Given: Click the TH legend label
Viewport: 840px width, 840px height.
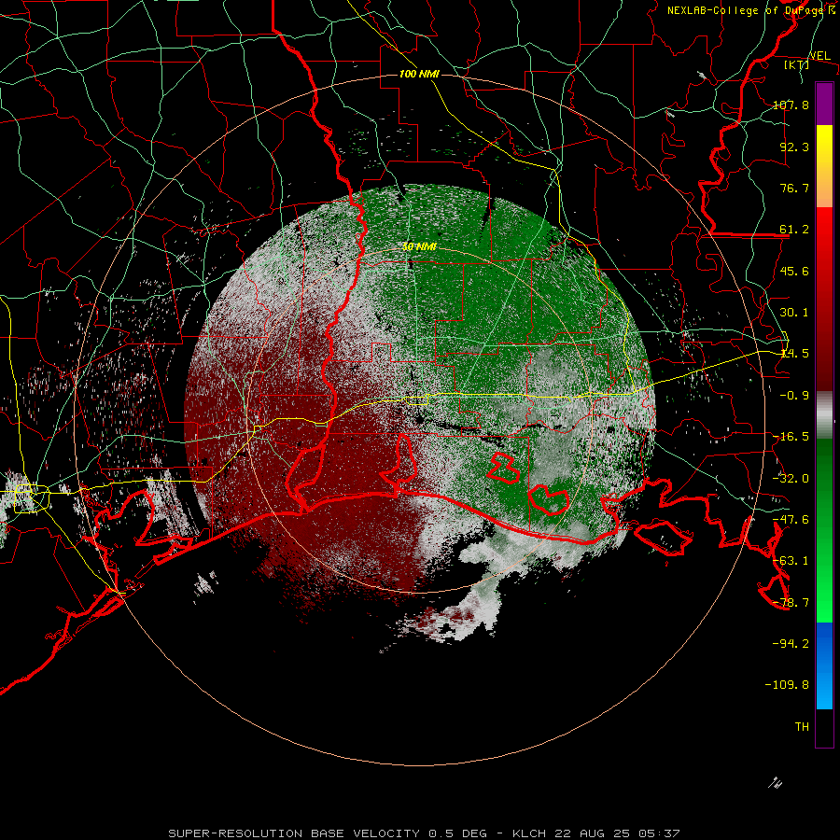Looking at the screenshot, I should click(802, 726).
